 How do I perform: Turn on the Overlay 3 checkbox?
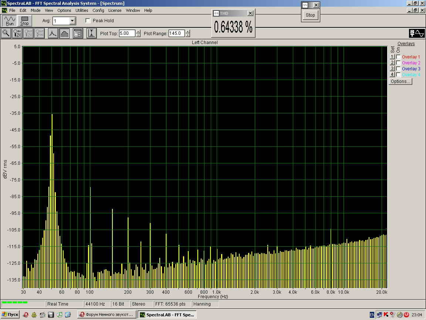coord(398,69)
